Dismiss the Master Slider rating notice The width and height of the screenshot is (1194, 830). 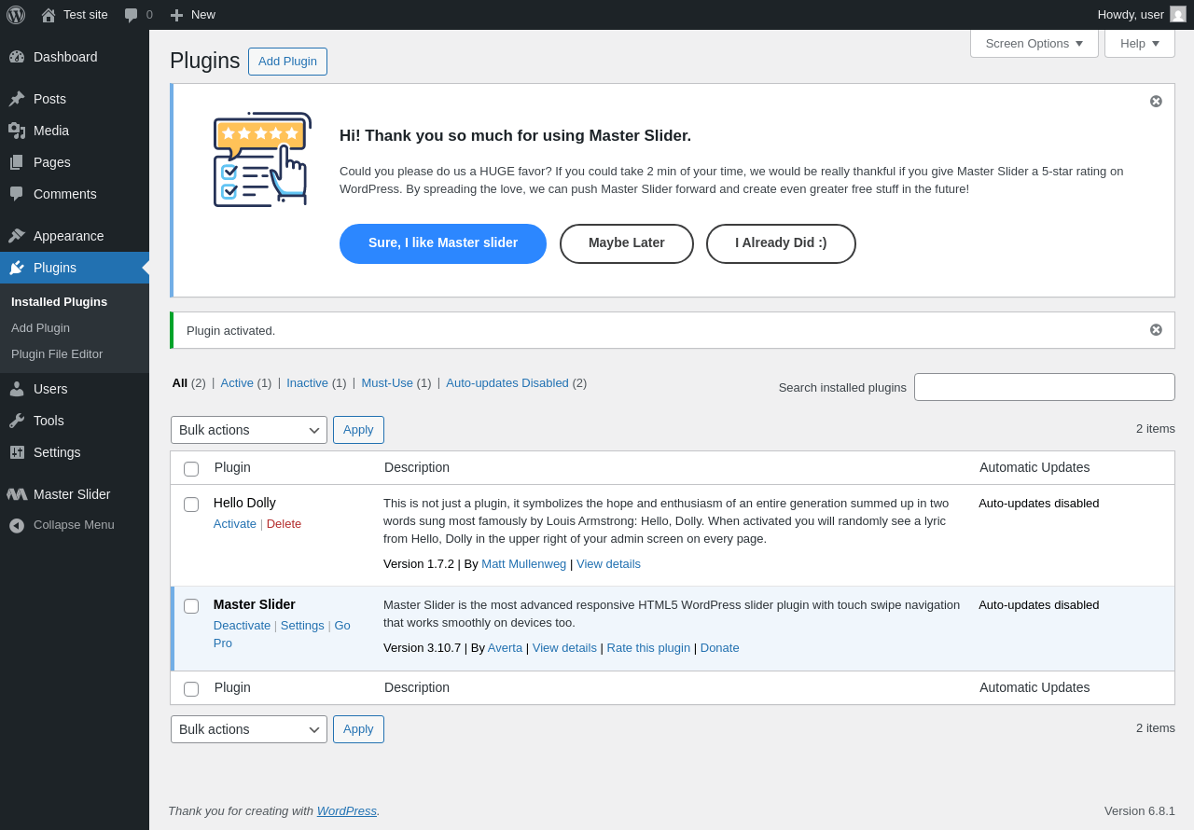pos(1156,102)
